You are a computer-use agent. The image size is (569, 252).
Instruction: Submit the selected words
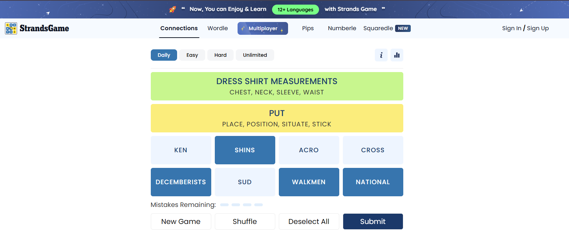click(373, 221)
